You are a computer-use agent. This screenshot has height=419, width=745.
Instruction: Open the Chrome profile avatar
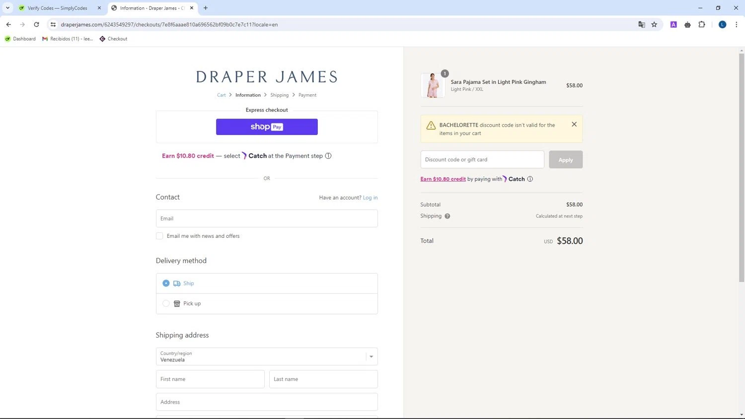point(722,24)
